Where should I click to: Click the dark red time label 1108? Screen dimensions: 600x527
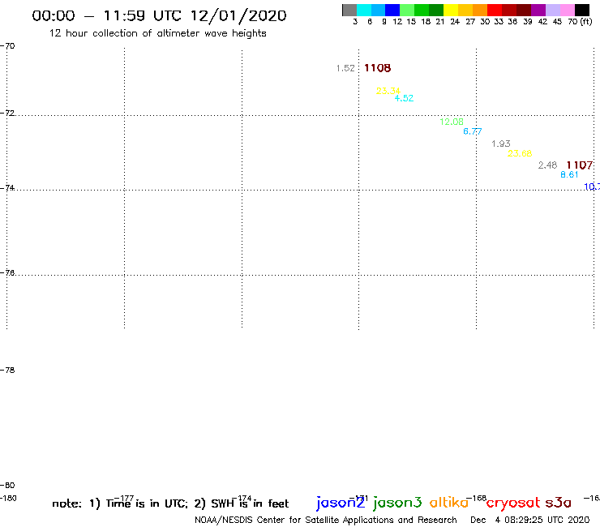(377, 68)
